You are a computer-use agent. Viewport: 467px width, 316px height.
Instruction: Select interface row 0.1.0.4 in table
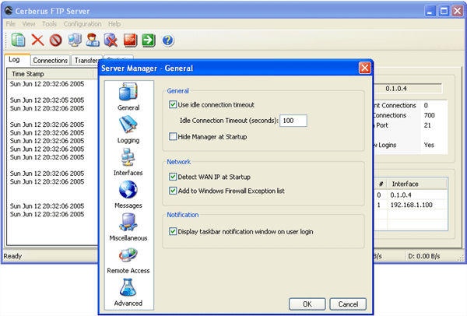(411, 195)
